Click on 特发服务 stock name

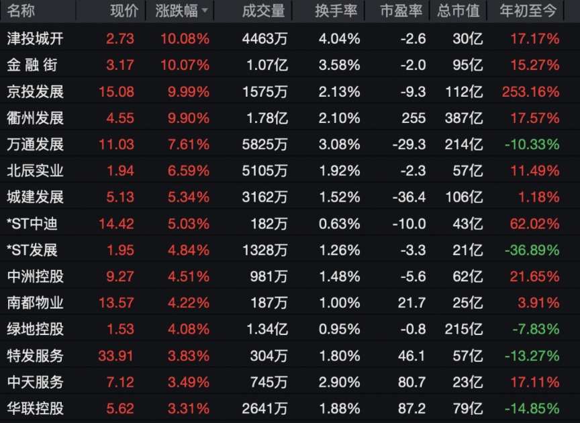coord(35,355)
